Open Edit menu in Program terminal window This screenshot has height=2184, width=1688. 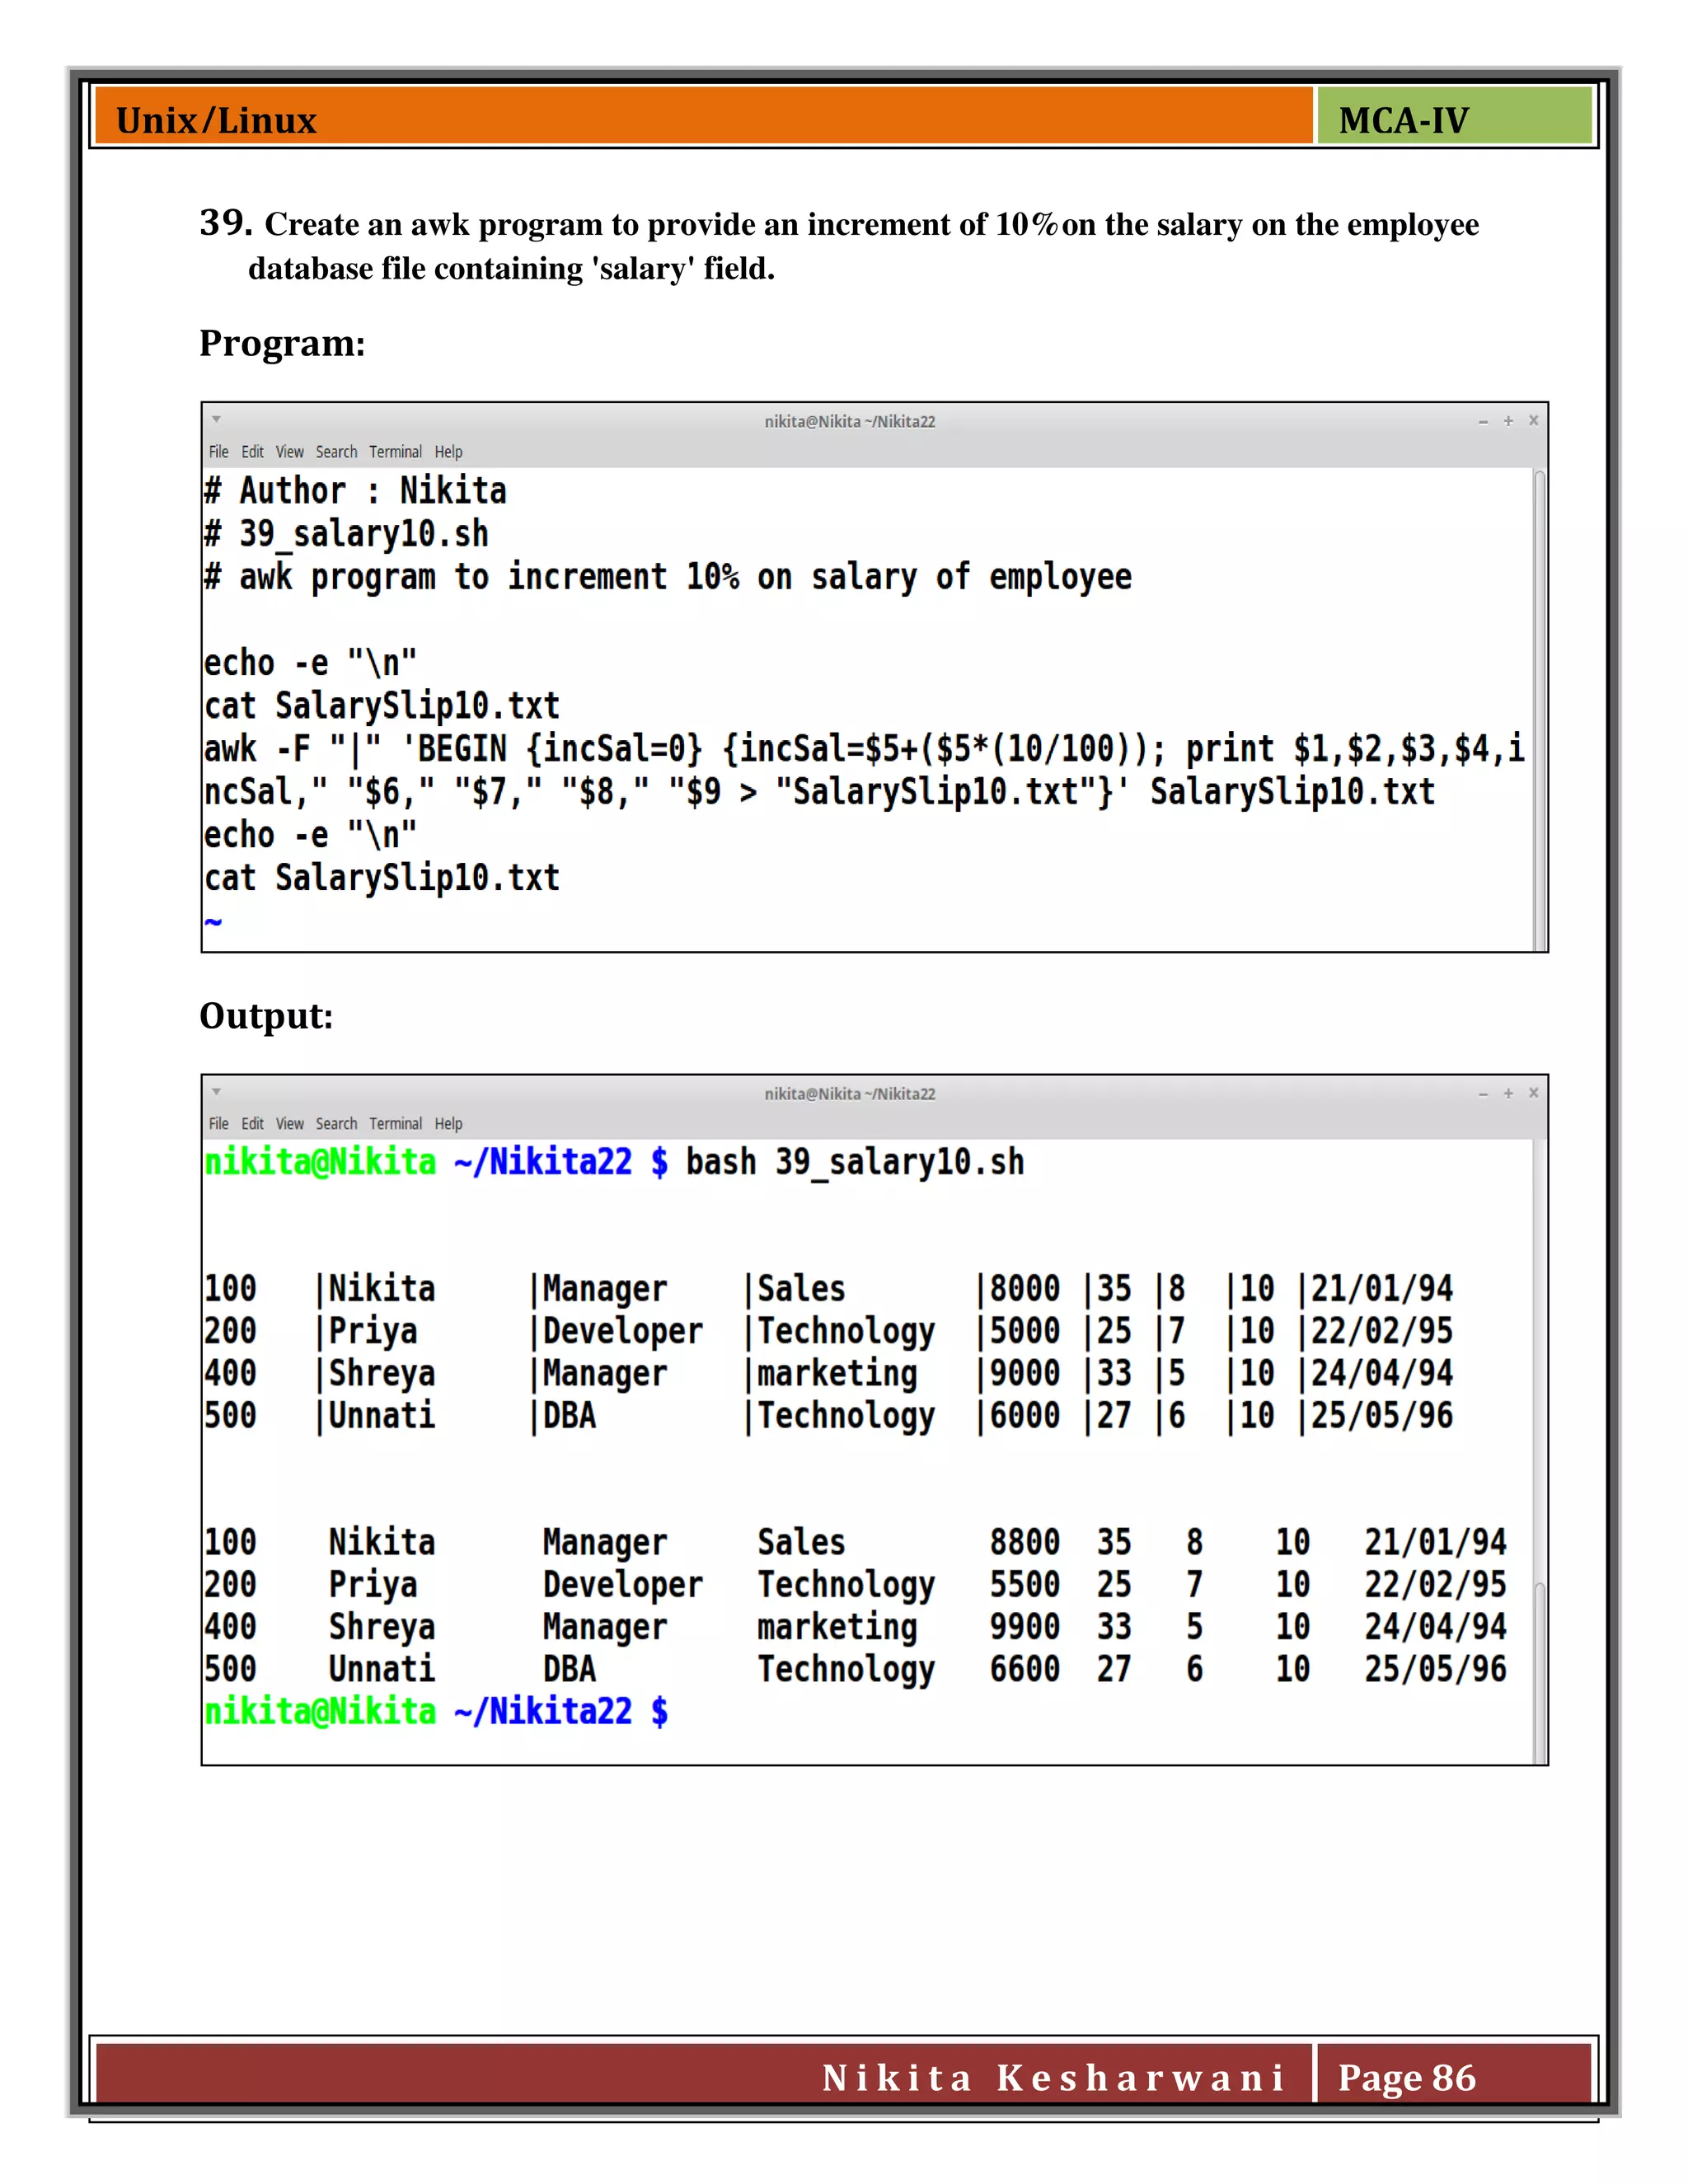[x=252, y=452]
